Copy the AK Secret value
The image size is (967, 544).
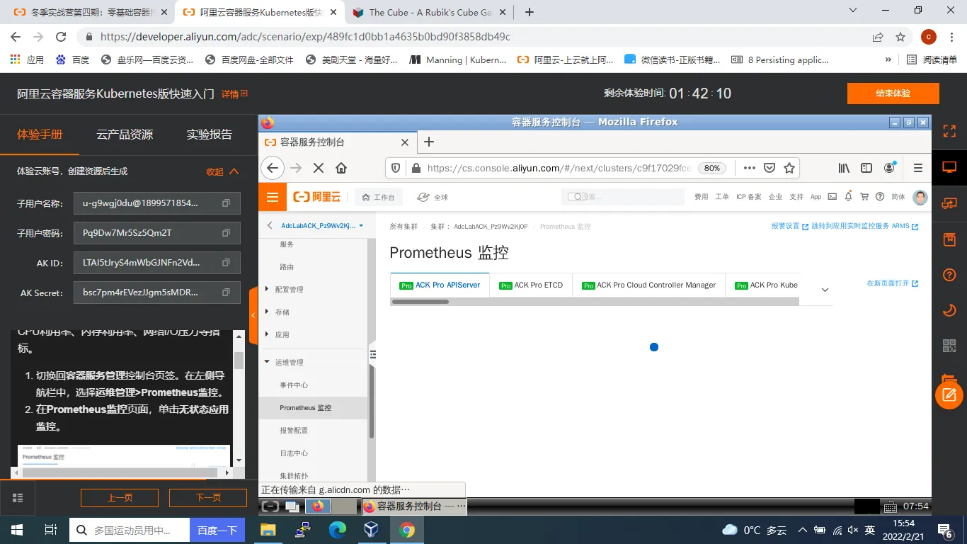pos(227,293)
